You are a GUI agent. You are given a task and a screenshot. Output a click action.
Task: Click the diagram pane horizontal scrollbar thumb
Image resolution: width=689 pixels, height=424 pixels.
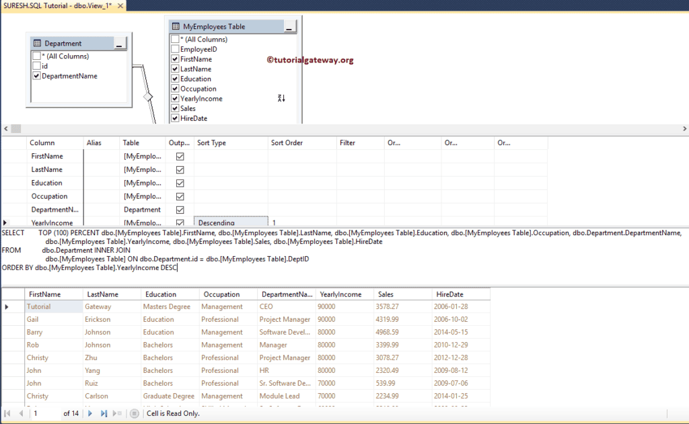(16, 129)
